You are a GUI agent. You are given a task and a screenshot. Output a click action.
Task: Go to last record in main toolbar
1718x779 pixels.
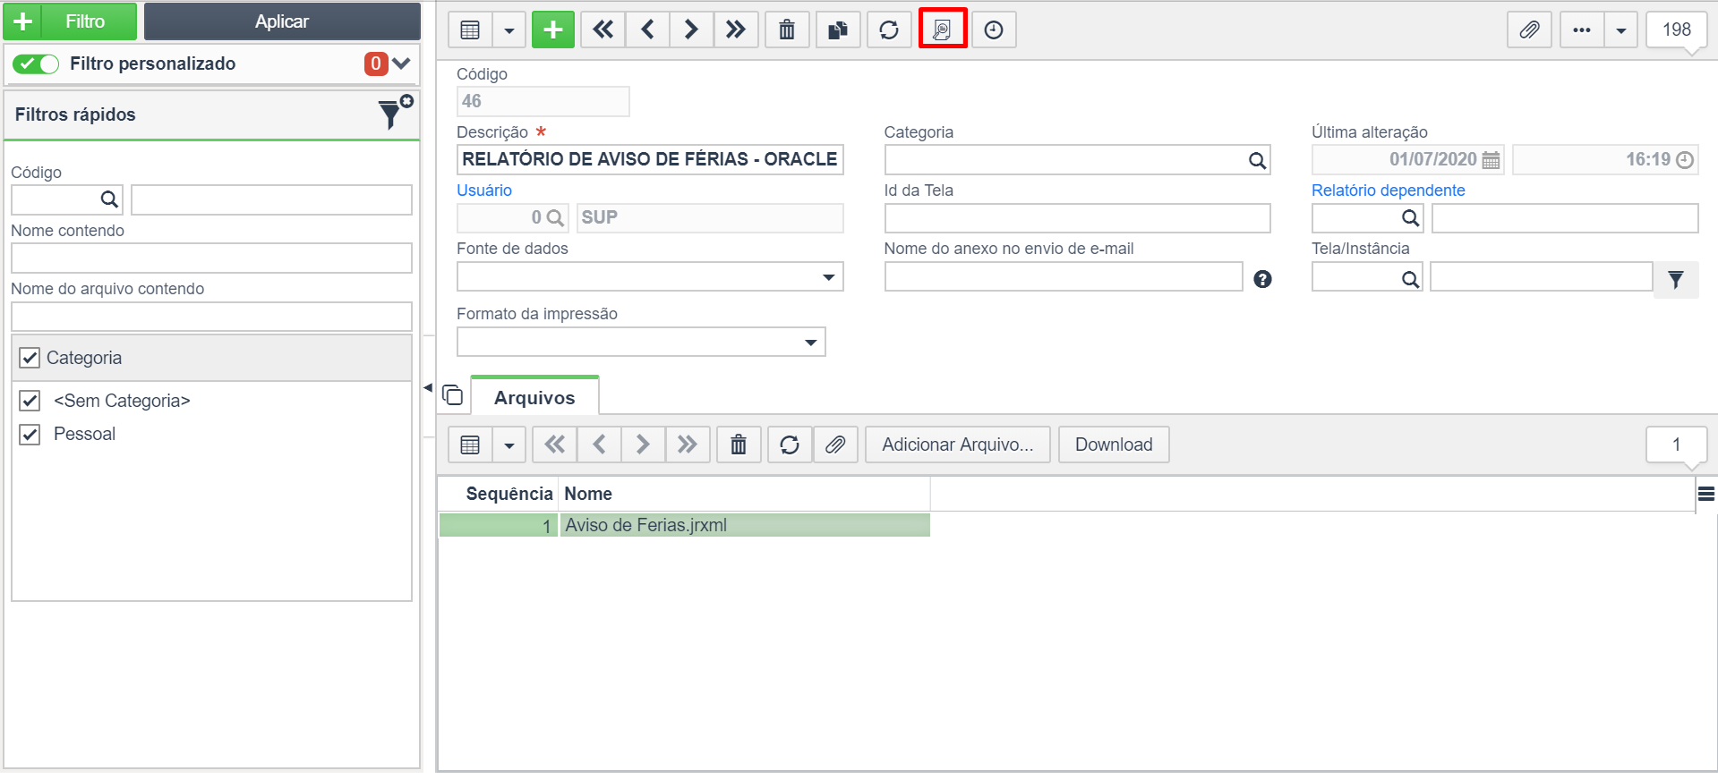pyautogui.click(x=735, y=30)
